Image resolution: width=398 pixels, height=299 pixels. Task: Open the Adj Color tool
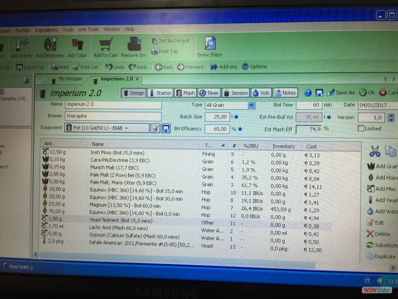click(x=77, y=47)
